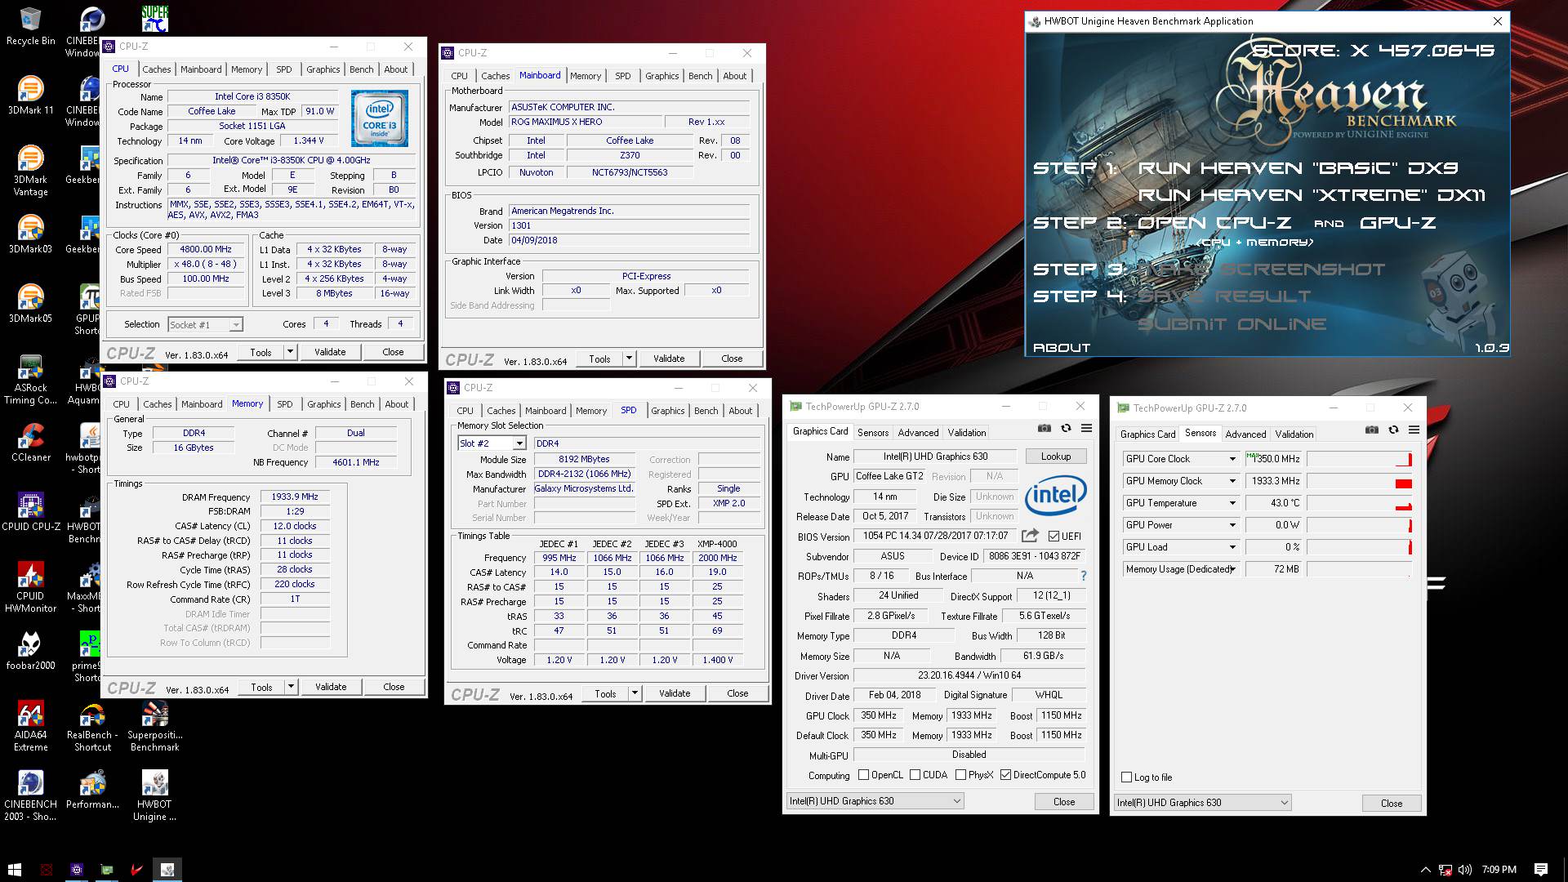Refresh data in GPU-Z Graphics Card window
Screen dimensions: 1568x882
[1066, 429]
